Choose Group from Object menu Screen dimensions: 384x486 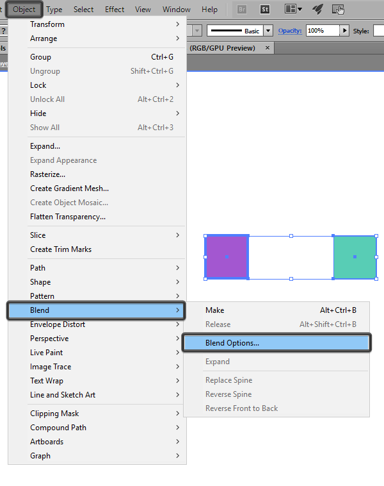pyautogui.click(x=97, y=57)
